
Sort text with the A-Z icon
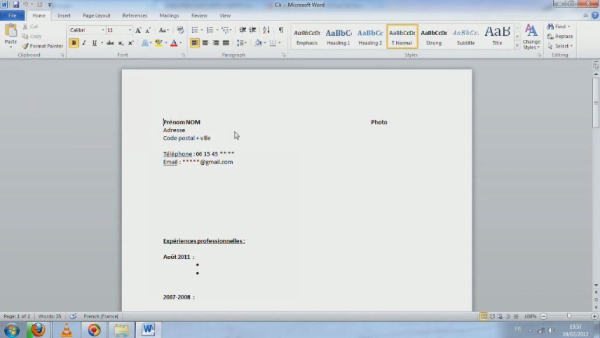(x=267, y=30)
